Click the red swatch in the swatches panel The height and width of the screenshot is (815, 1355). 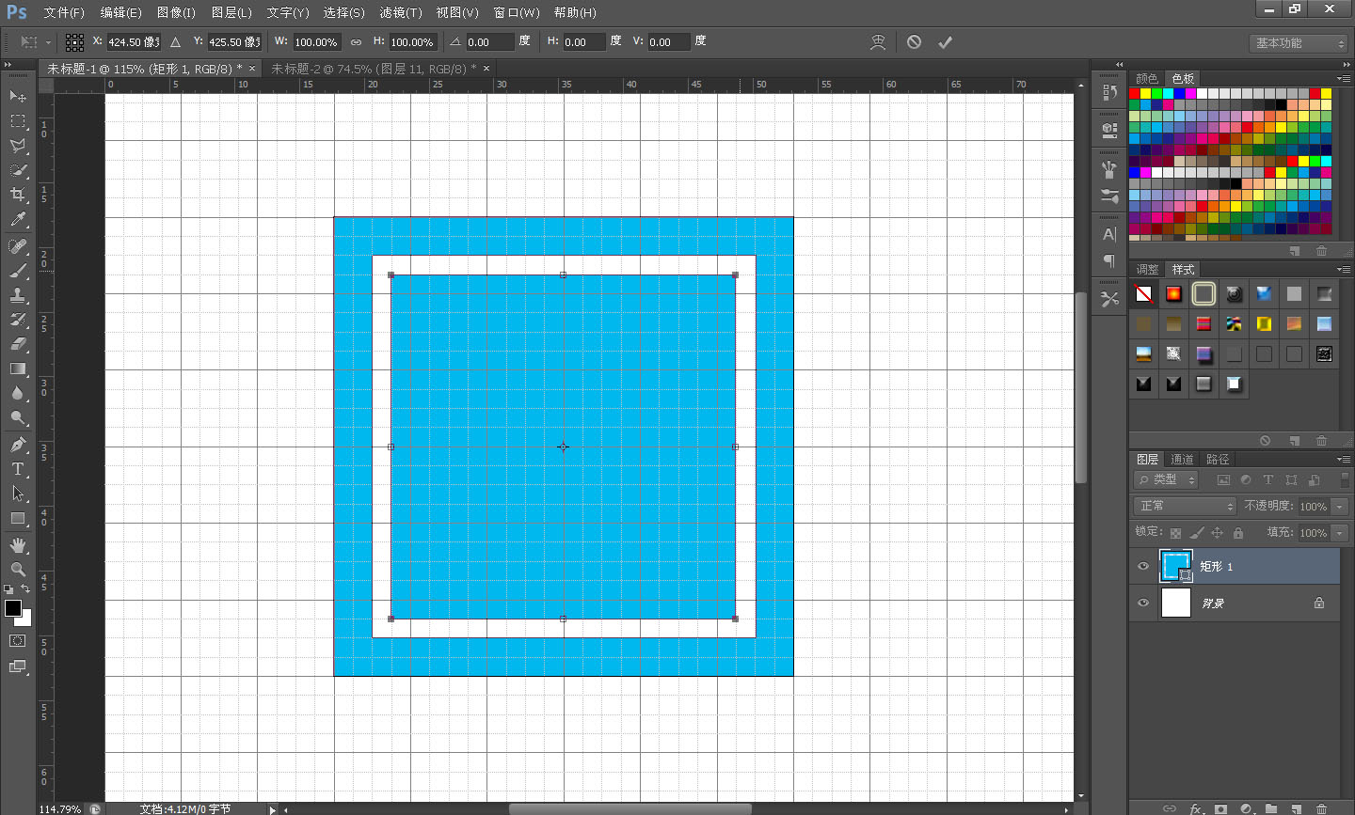point(1135,93)
